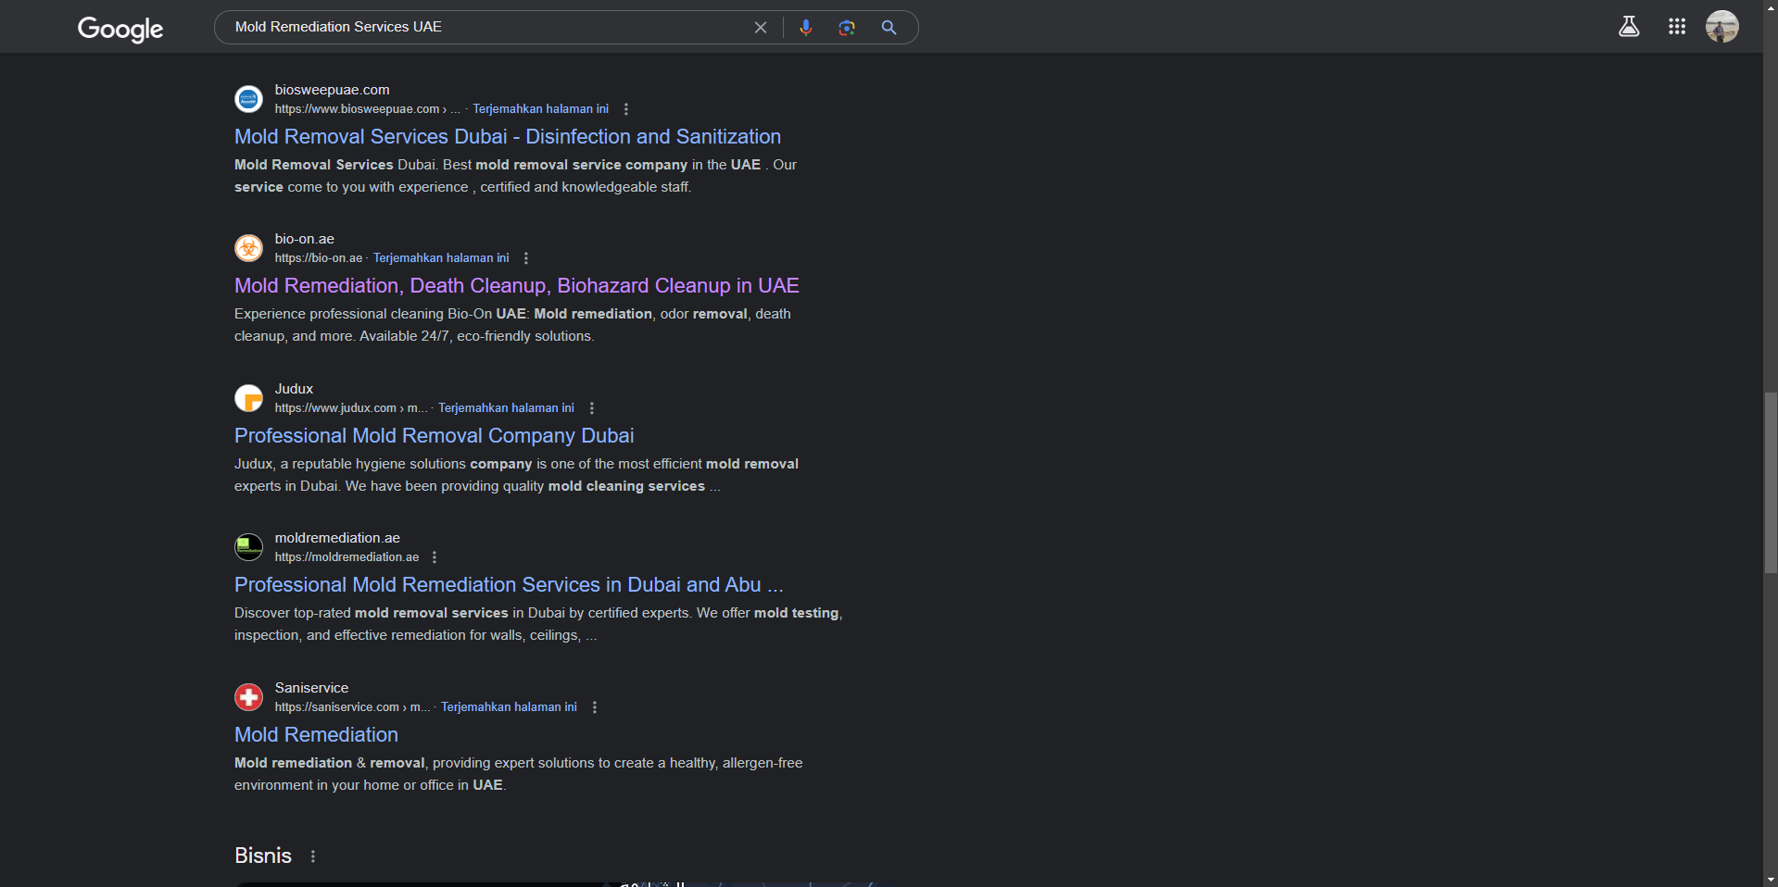Open Saniservice Mold Remediation result
Screen dimensions: 1778x887
tap(316, 735)
